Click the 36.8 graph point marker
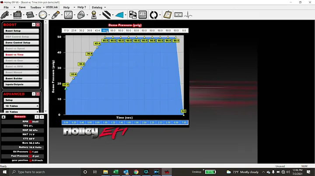This screenshot has height=176, width=315. (89, 58)
